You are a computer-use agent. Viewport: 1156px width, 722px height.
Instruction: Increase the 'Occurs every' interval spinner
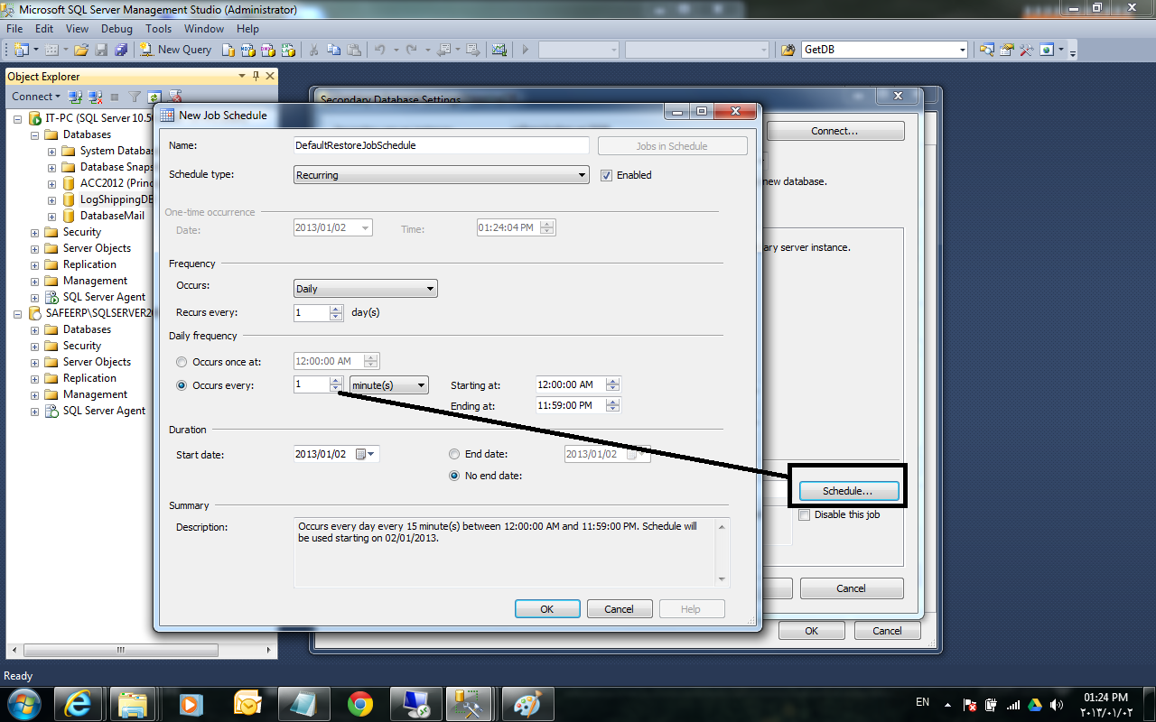click(336, 381)
